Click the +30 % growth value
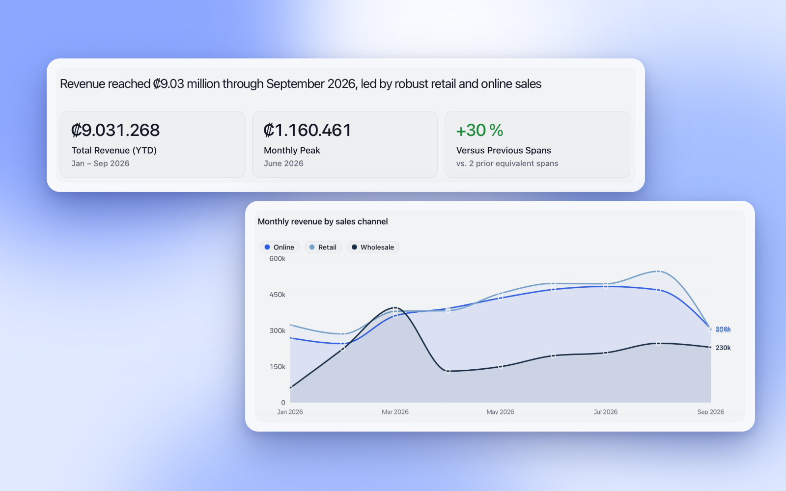Screen dimensions: 786x491 point(479,130)
